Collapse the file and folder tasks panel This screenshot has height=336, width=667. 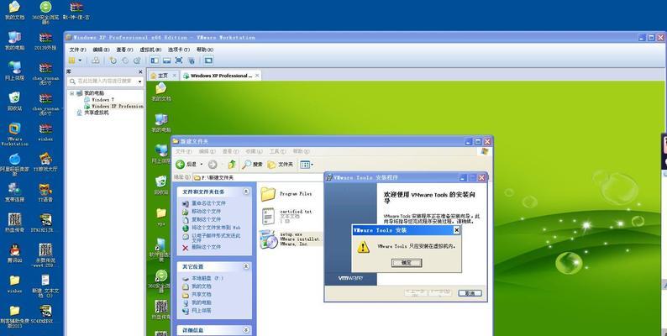(x=244, y=192)
